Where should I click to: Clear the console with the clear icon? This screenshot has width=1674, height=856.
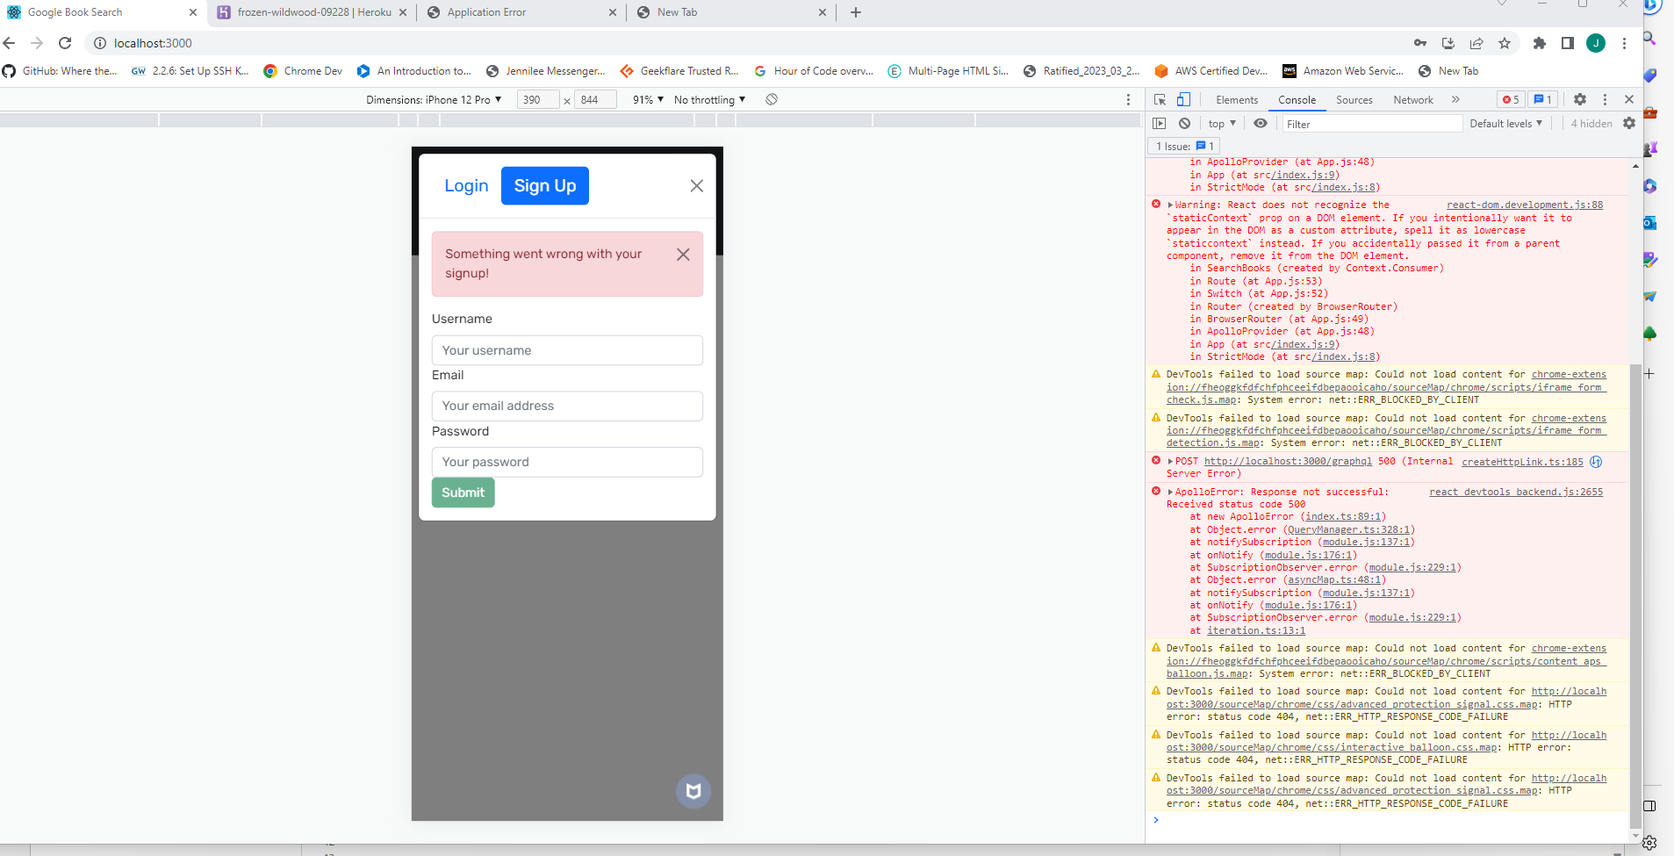(x=1186, y=123)
